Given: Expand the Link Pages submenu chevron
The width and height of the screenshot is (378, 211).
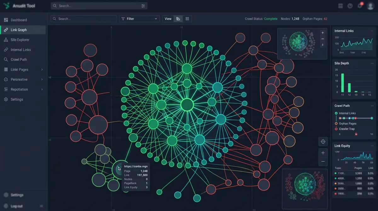Looking at the screenshot, I should [x=42, y=70].
